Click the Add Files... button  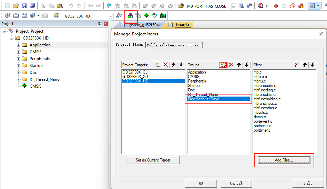coord(284,160)
